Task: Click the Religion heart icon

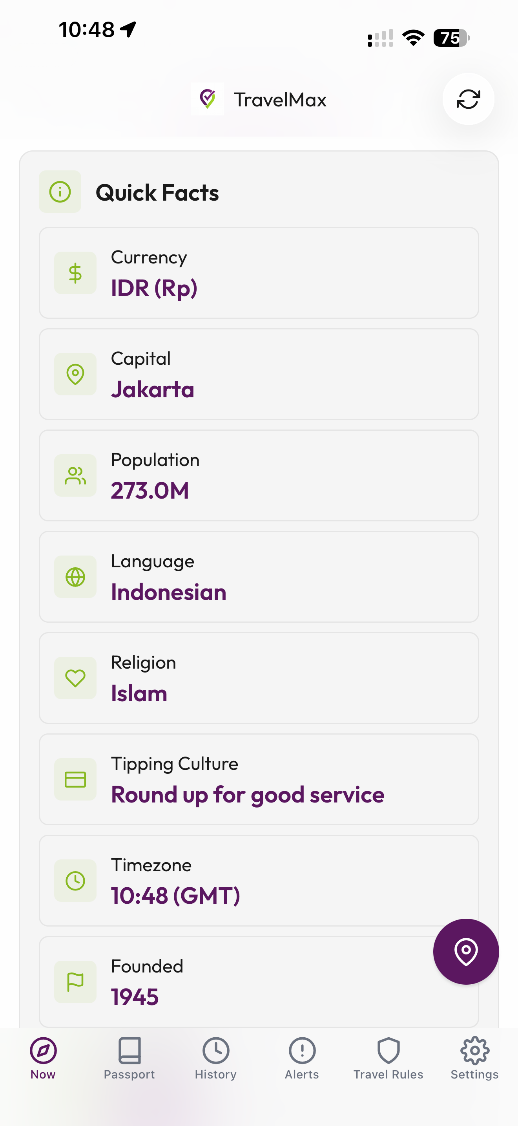Action: click(x=75, y=678)
